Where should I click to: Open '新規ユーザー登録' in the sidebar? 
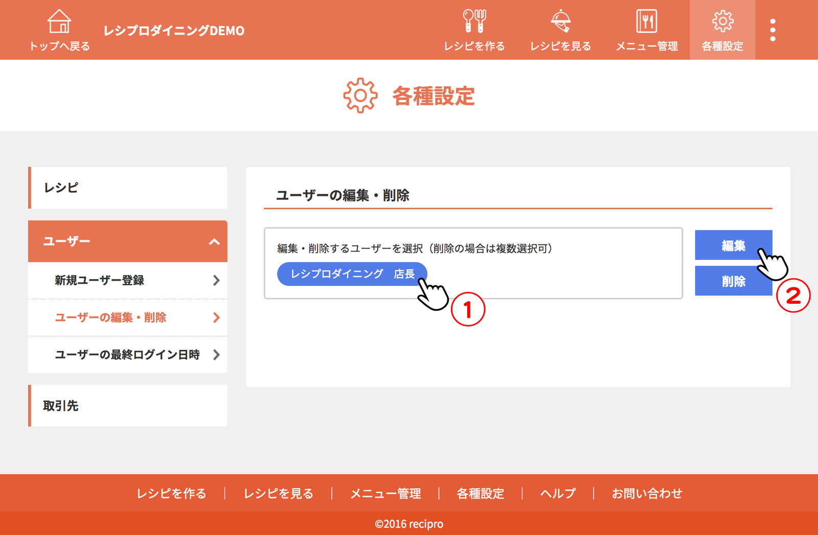(x=128, y=280)
